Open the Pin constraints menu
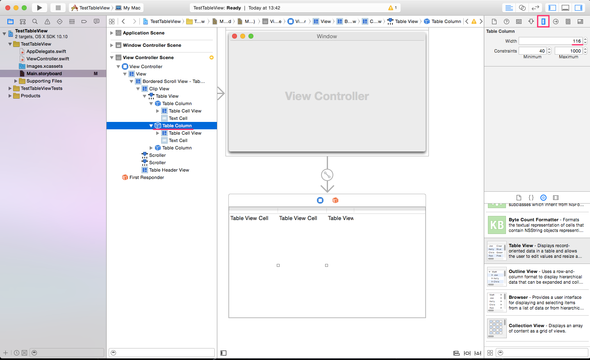 [467, 353]
